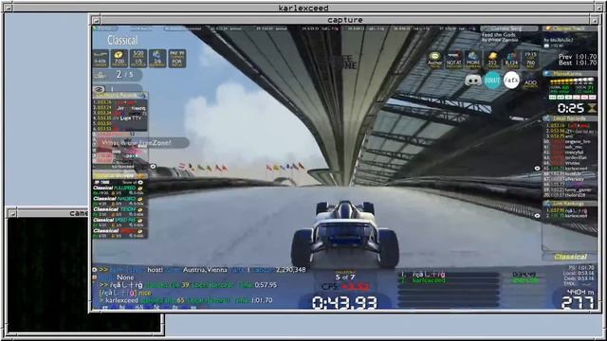Open the camera window menu button
607x341 pixels.
(x=12, y=213)
